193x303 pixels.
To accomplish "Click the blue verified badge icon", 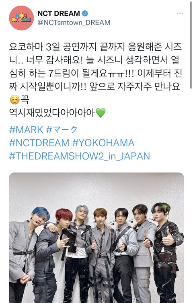I will pos(85,13).
